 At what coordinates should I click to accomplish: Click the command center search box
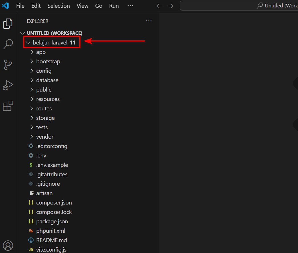coord(239,6)
